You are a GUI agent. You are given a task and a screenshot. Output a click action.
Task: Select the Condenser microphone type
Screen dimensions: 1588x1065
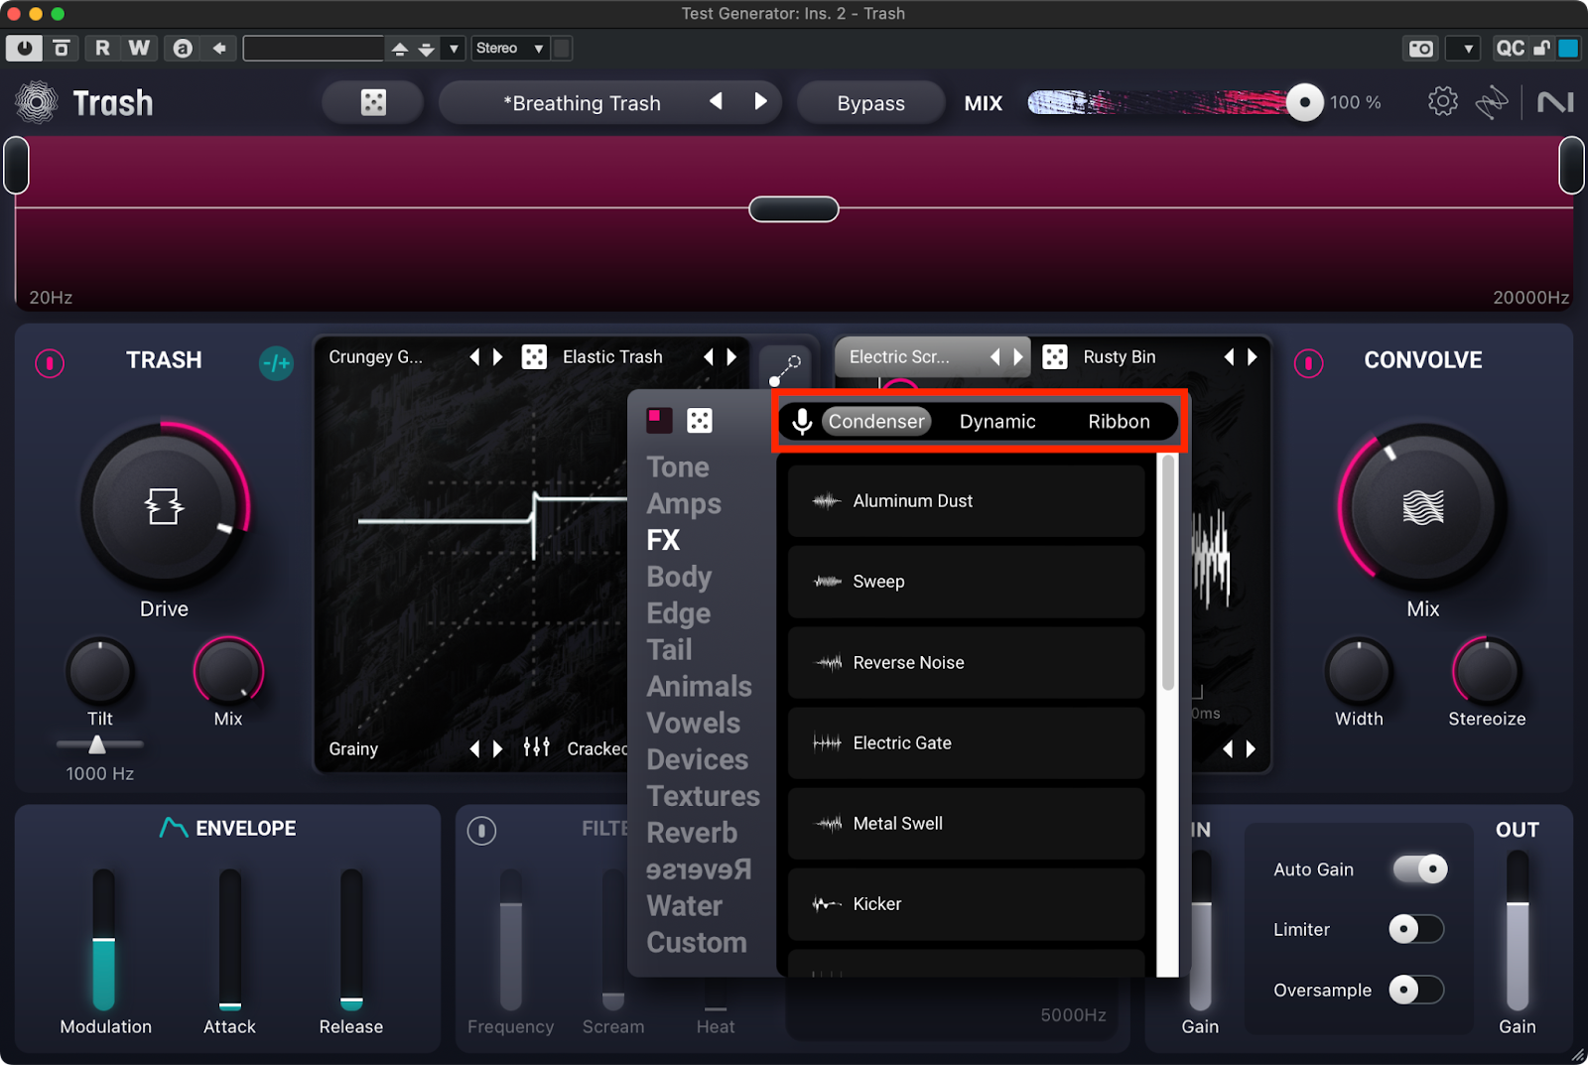point(876,421)
